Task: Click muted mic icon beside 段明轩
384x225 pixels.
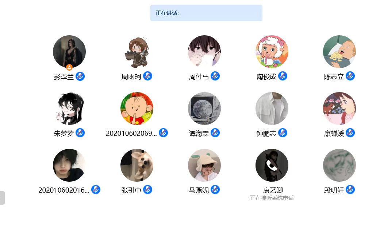Action: (350, 190)
